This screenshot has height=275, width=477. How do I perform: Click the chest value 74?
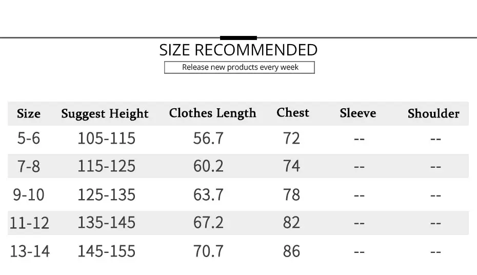pyautogui.click(x=291, y=166)
